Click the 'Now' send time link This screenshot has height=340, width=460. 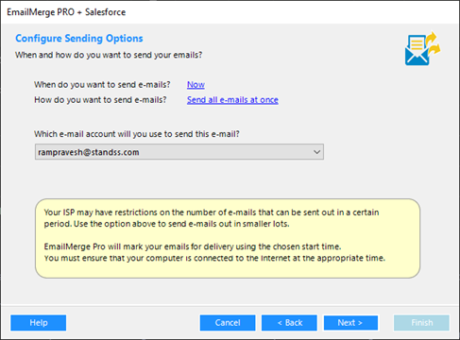point(196,85)
